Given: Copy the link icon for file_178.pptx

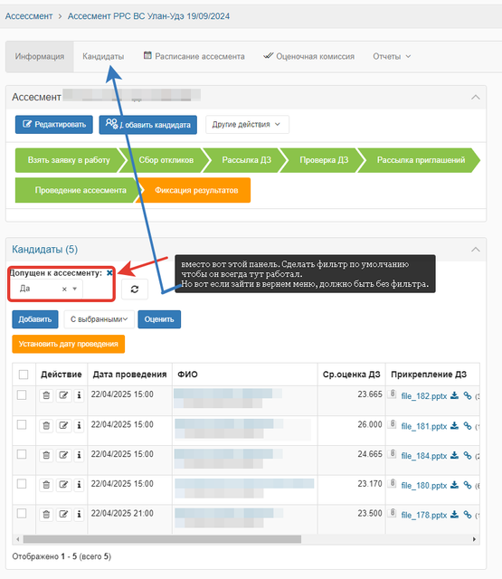Looking at the screenshot, I should pyautogui.click(x=468, y=515).
